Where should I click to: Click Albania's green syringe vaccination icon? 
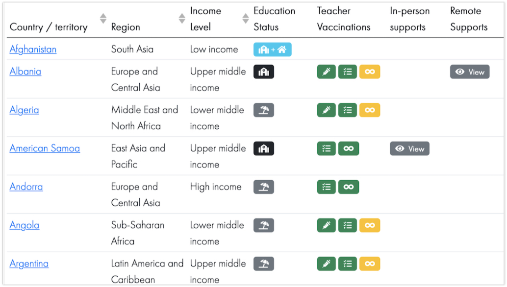click(x=326, y=72)
